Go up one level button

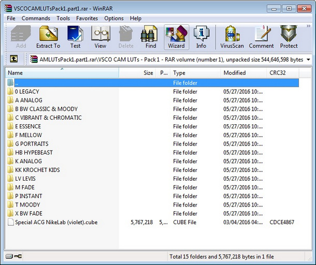[13, 59]
